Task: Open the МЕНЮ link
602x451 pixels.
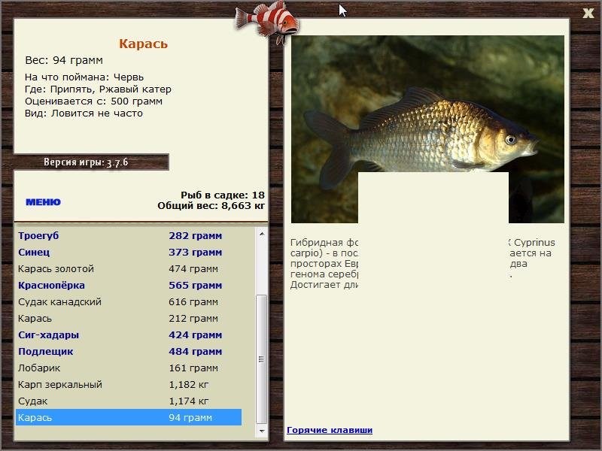Action: point(43,202)
